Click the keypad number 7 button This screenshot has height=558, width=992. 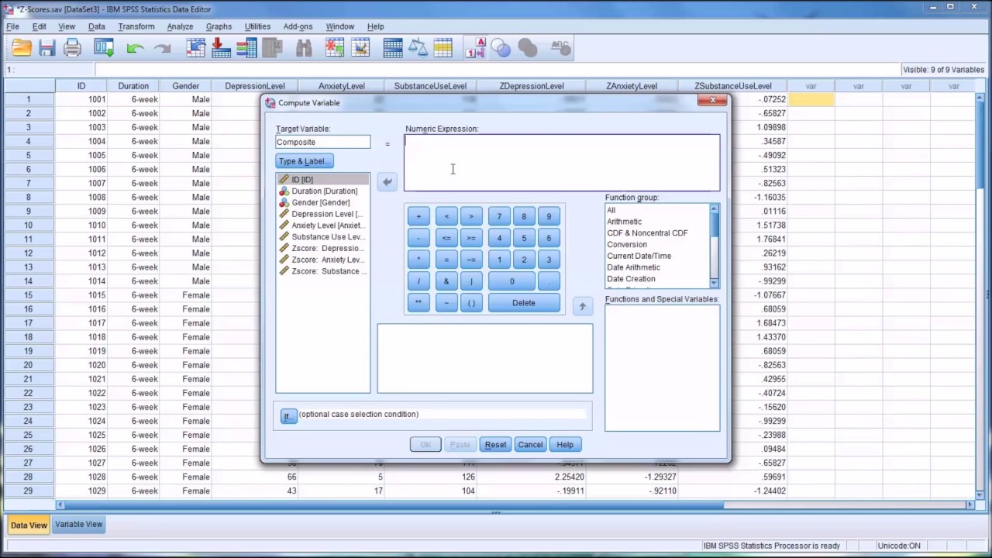pyautogui.click(x=499, y=217)
